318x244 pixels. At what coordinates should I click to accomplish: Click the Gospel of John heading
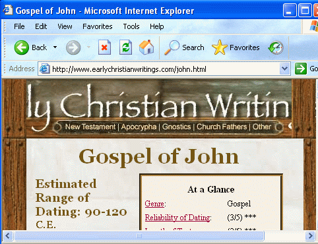[159, 157]
